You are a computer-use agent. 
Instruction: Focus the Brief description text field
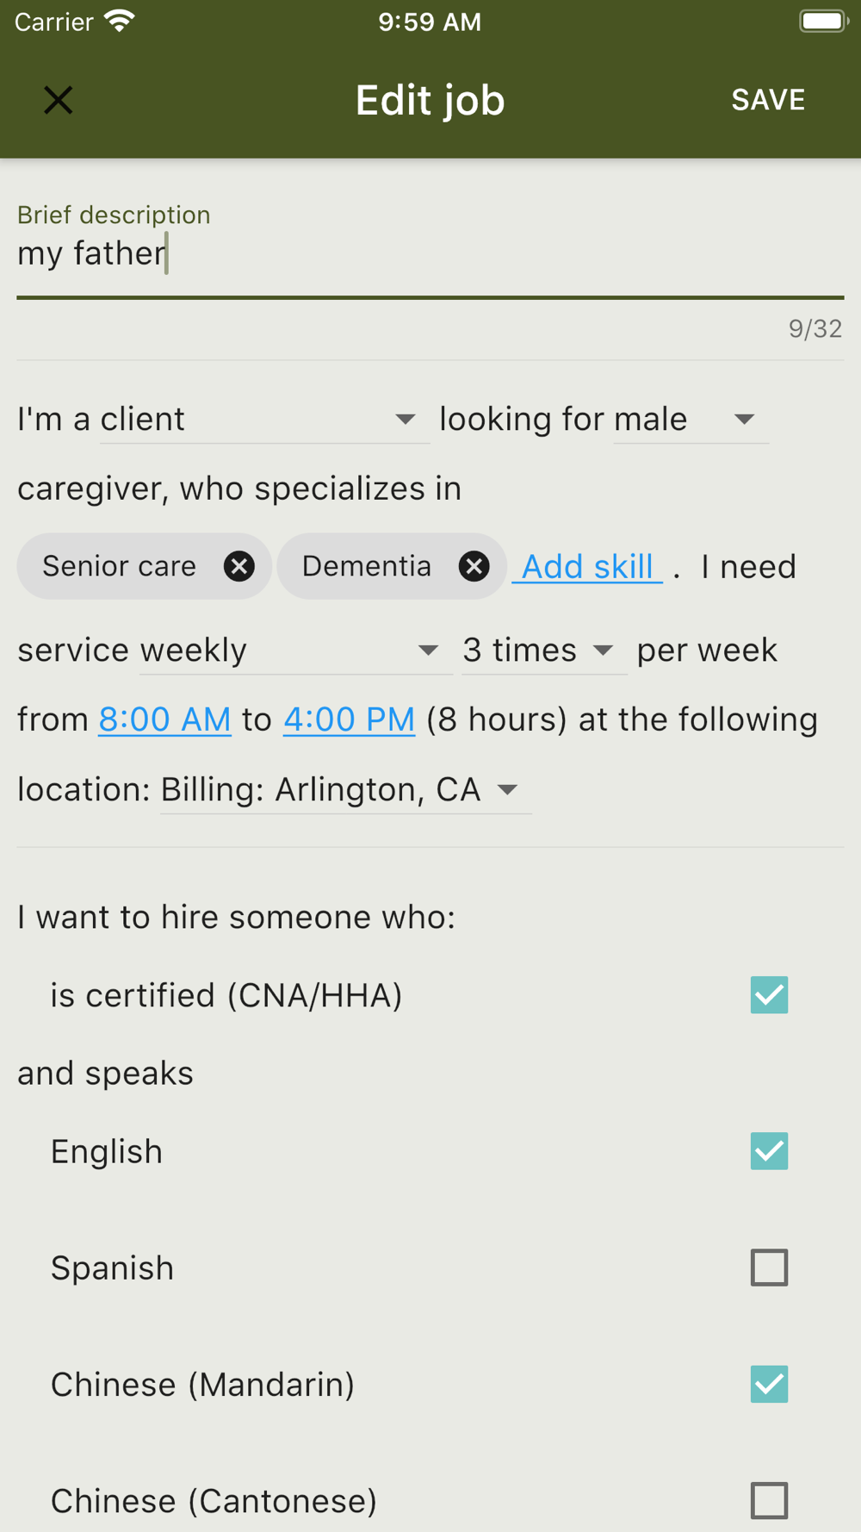429,254
